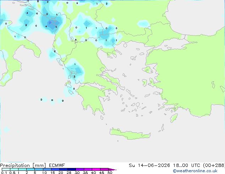
Task: Pick the 35 to 40 mm legend swatch
Action: (88, 169)
